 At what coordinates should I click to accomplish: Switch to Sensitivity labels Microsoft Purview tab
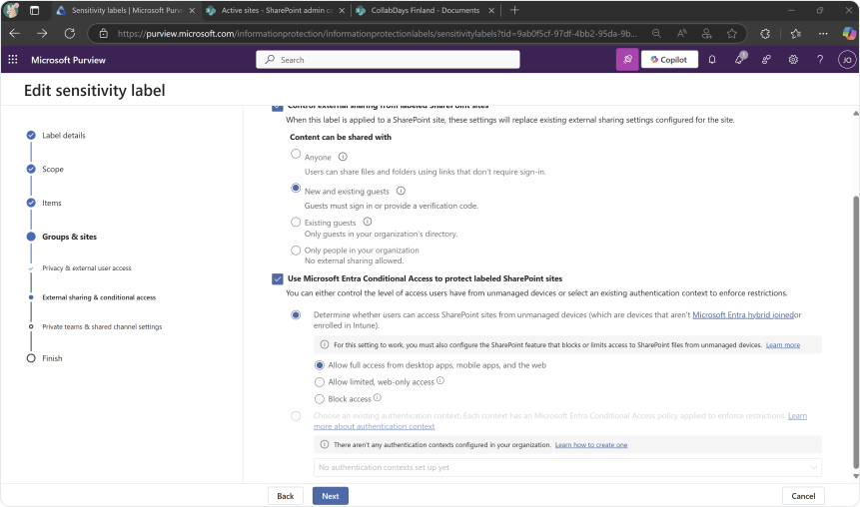[x=126, y=10]
